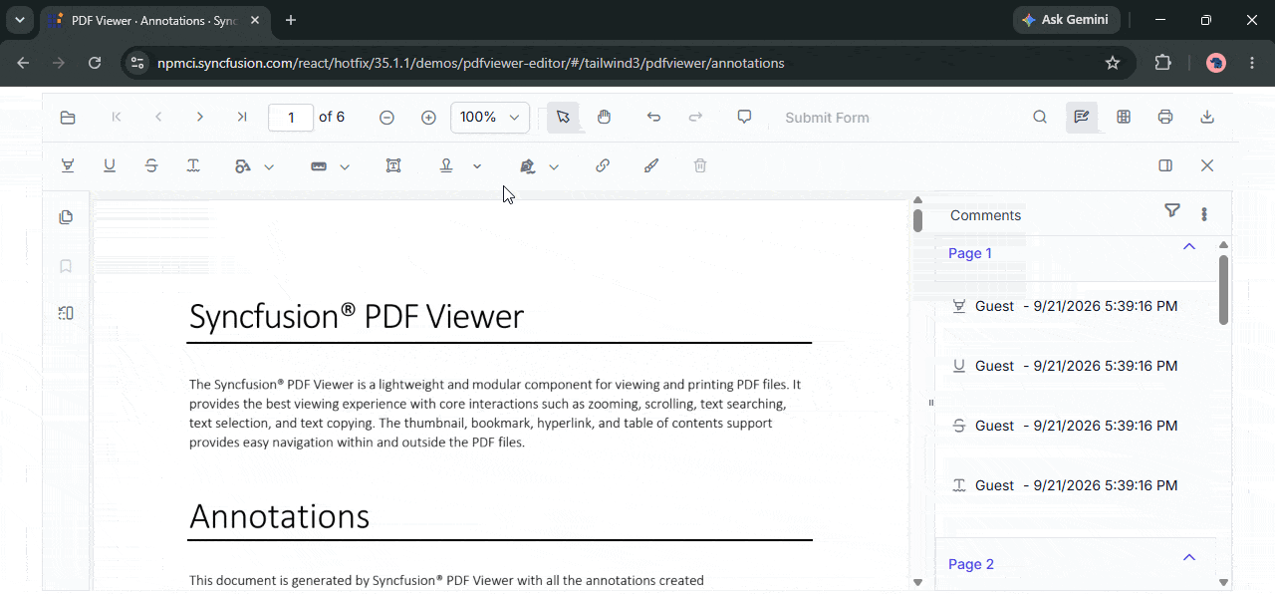Image resolution: width=1275 pixels, height=594 pixels.
Task: Toggle the comments panel button
Action: tap(1165, 166)
